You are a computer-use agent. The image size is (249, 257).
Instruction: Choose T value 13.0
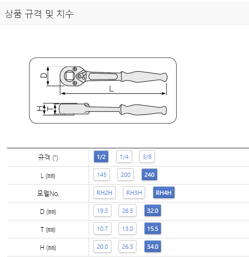(127, 229)
